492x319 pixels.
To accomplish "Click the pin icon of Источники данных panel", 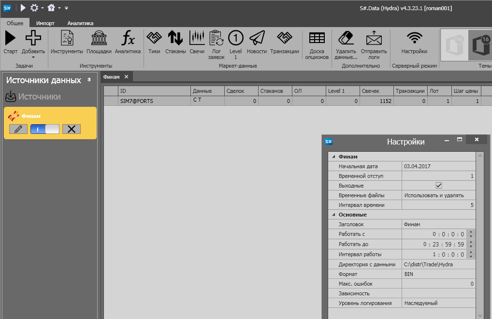I will click(89, 80).
